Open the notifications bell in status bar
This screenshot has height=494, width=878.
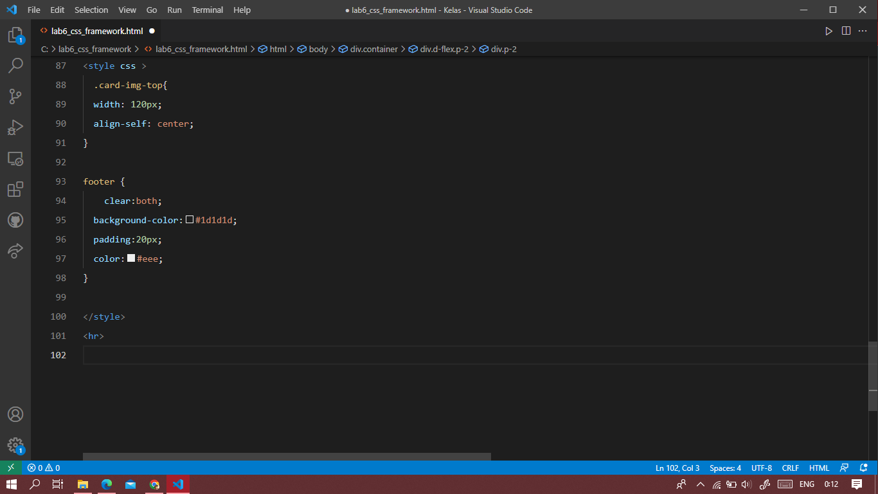(x=863, y=468)
